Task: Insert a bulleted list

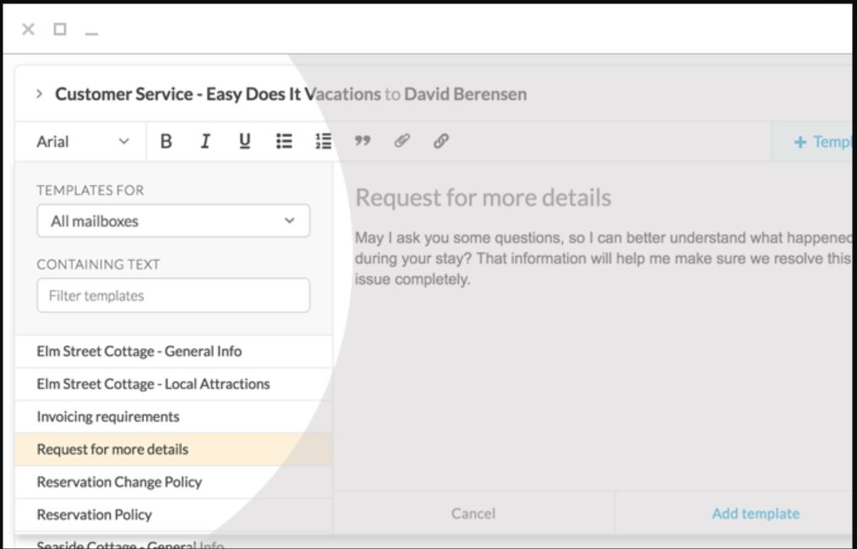Action: point(284,142)
